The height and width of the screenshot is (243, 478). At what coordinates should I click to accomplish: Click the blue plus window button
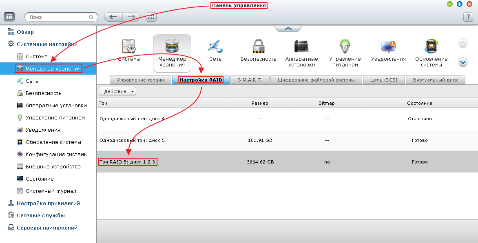coord(459,4)
